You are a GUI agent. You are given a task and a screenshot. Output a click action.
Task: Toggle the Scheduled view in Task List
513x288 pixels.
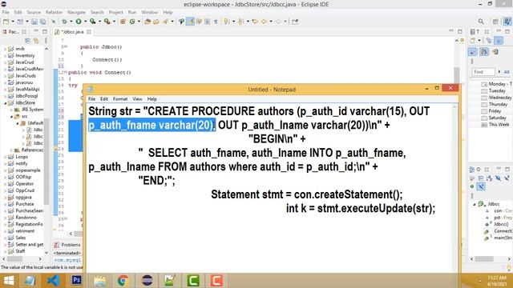(499, 41)
